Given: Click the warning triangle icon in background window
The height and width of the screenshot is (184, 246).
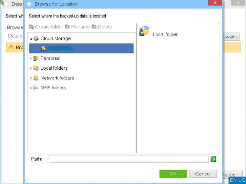Looking at the screenshot, I should pos(11,47).
